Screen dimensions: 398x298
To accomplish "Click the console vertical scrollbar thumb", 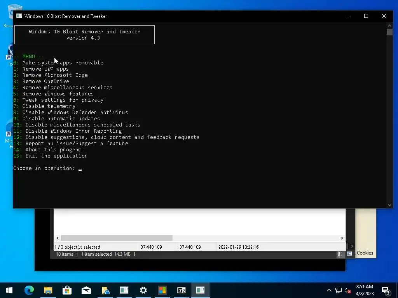I will 389,32.
